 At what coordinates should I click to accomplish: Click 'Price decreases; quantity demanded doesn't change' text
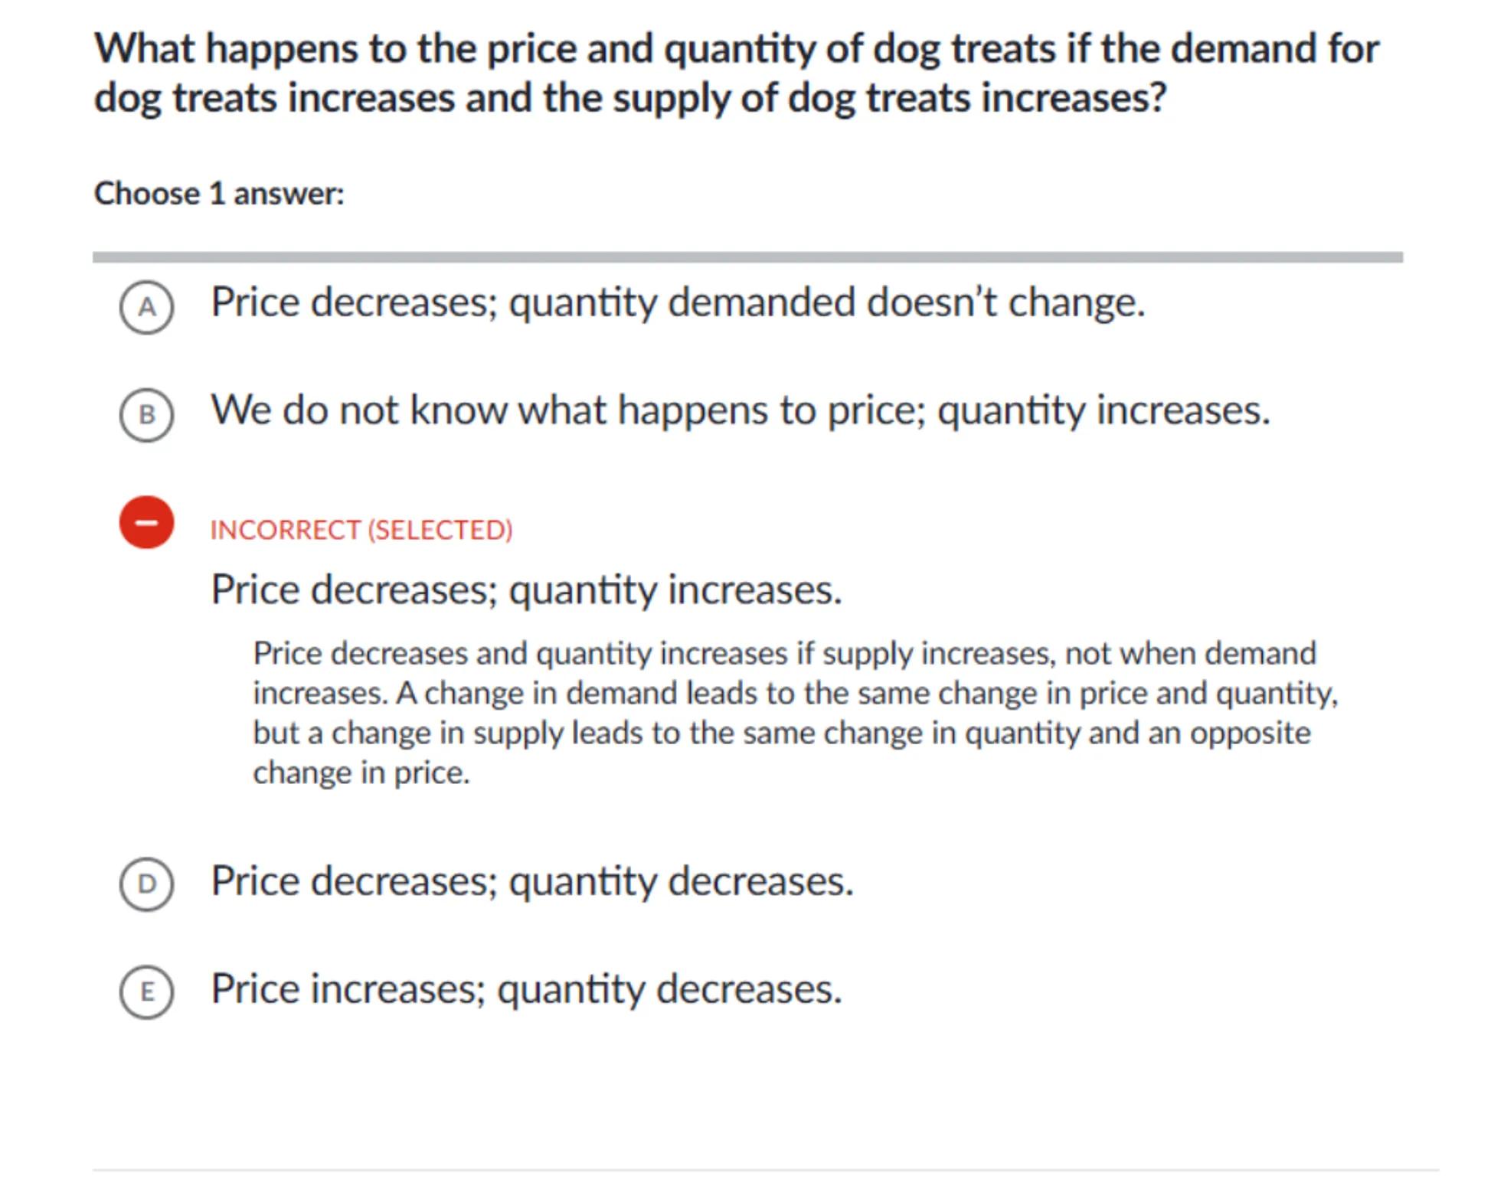click(678, 302)
